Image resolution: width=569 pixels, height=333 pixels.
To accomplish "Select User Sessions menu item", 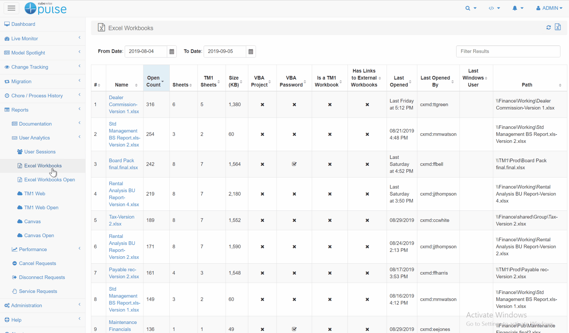I will click(x=40, y=152).
